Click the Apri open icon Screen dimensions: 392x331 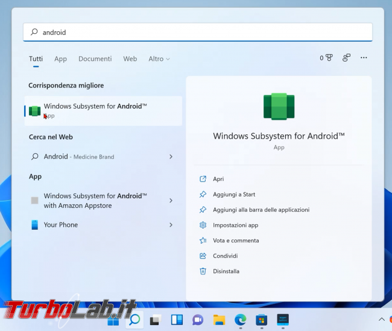pos(203,179)
